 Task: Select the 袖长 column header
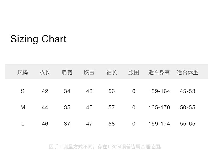click(x=112, y=72)
